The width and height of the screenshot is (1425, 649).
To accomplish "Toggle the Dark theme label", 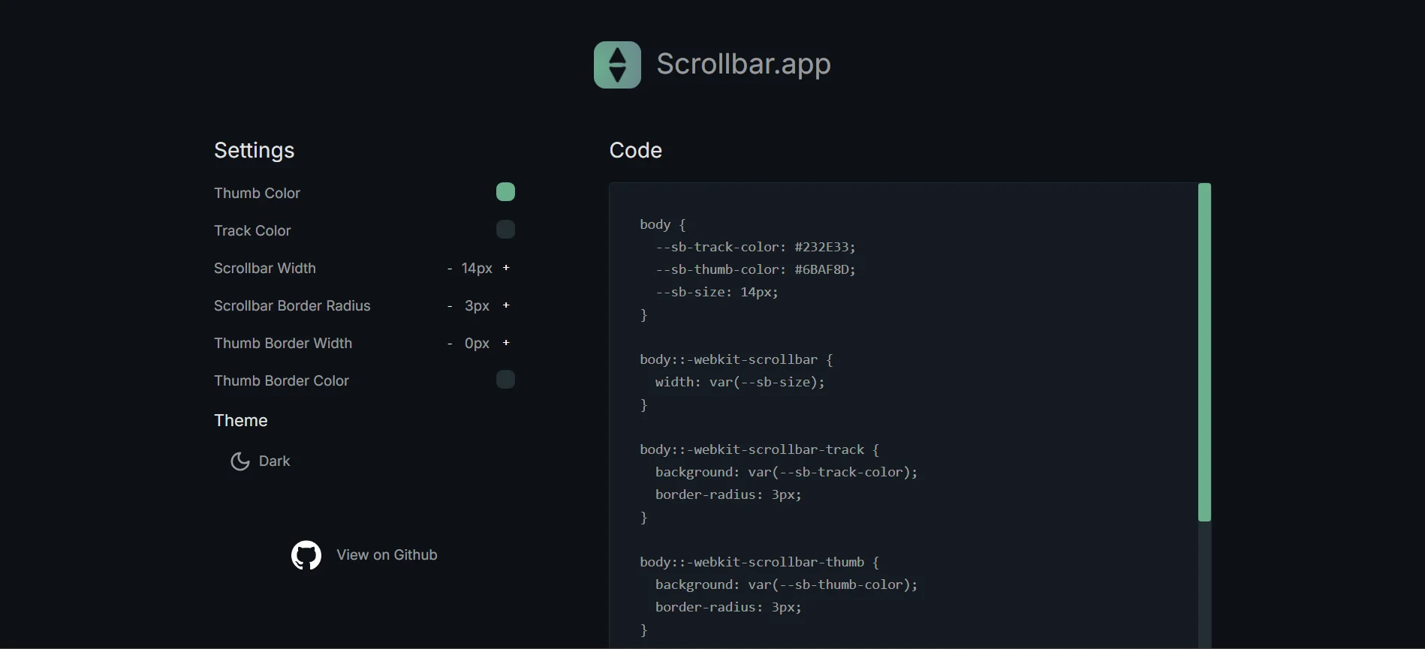I will (x=274, y=461).
